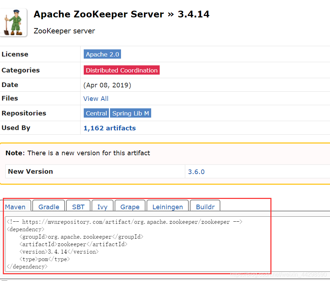Click the ZooKeeper server description text
This screenshot has height=281, width=330.
pyautogui.click(x=64, y=31)
